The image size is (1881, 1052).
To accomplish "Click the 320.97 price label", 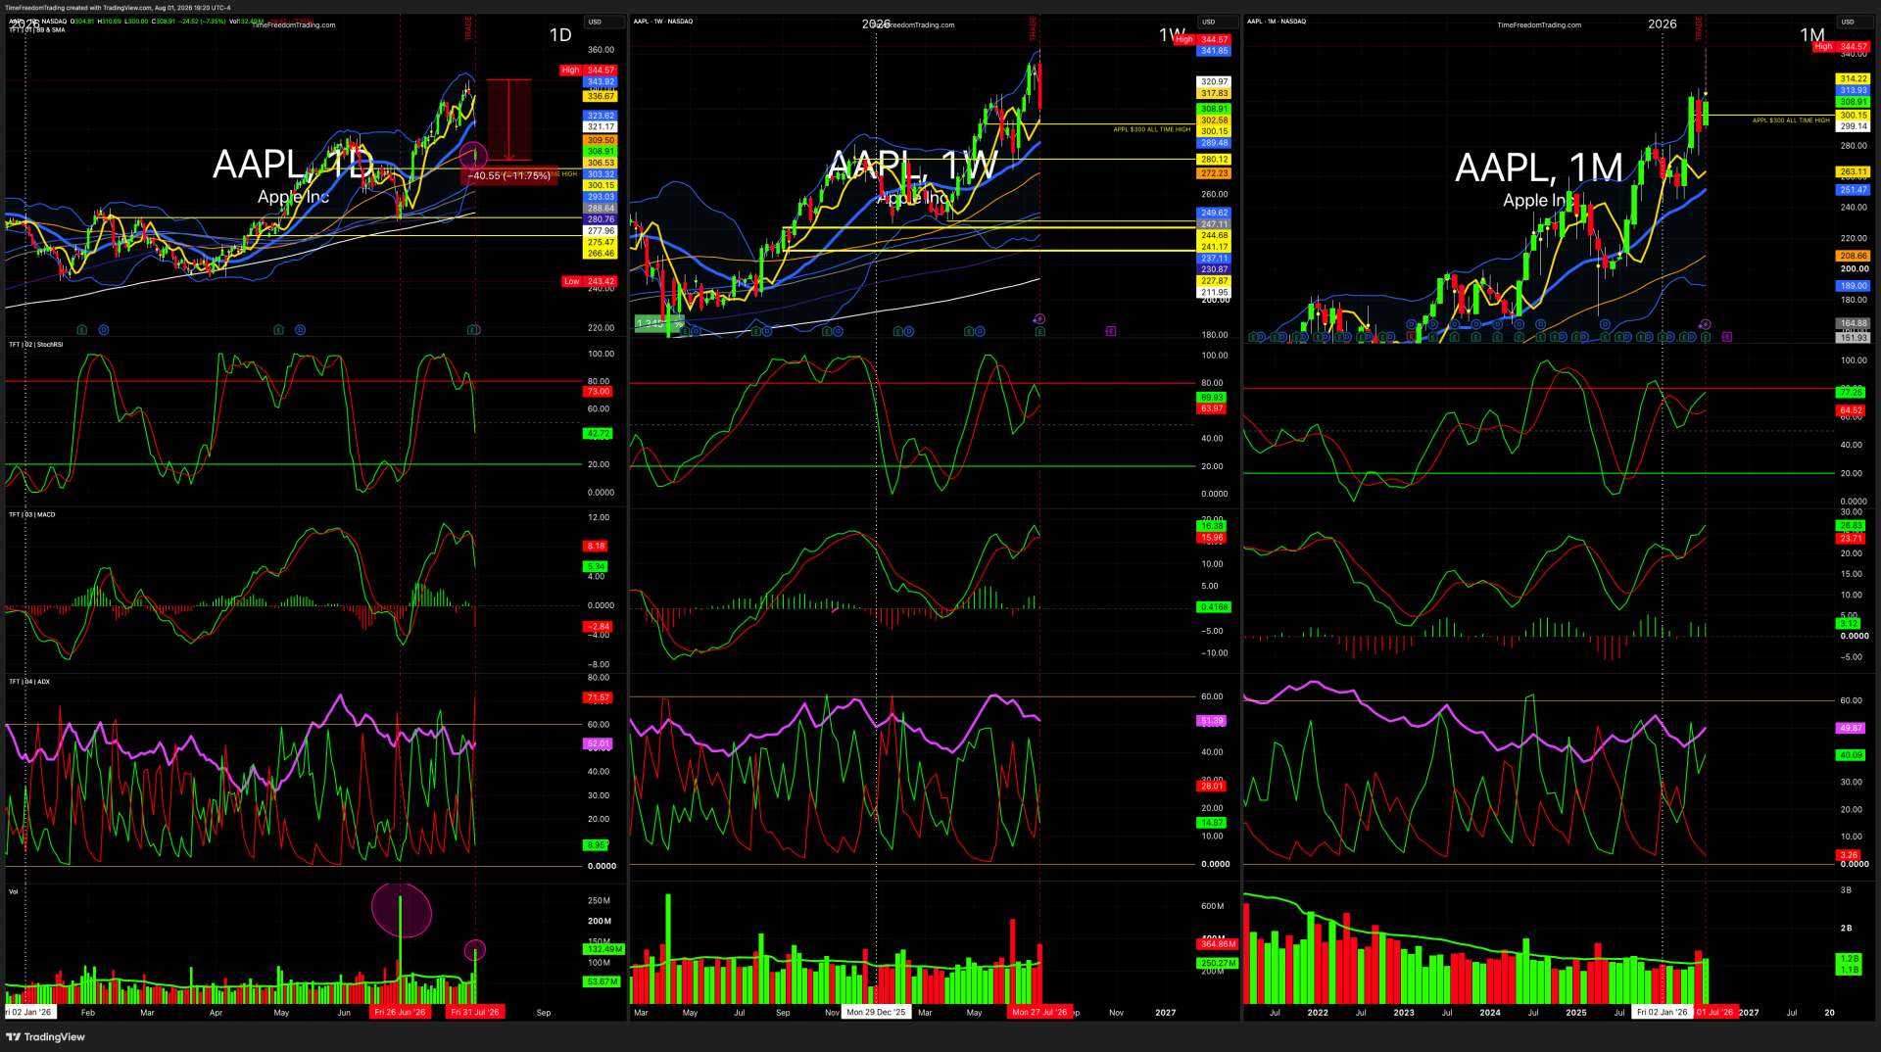I will 1214,82.
